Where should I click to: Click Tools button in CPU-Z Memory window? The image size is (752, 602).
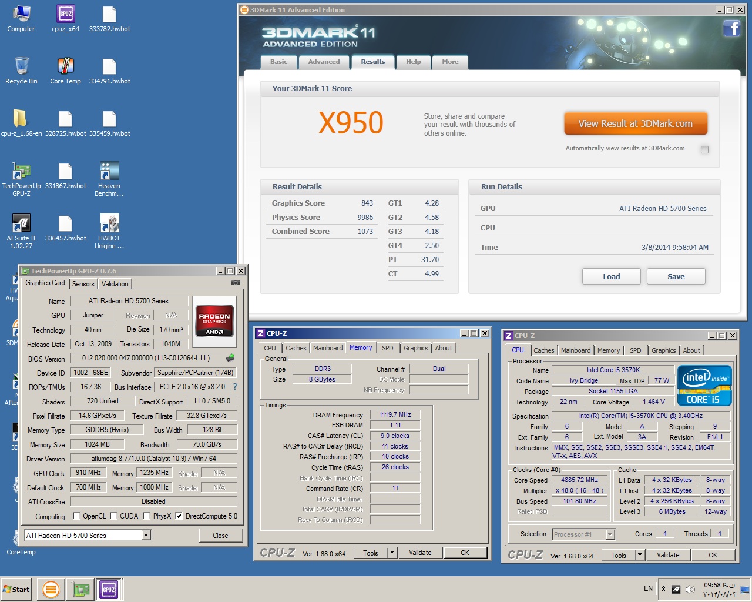(x=371, y=553)
